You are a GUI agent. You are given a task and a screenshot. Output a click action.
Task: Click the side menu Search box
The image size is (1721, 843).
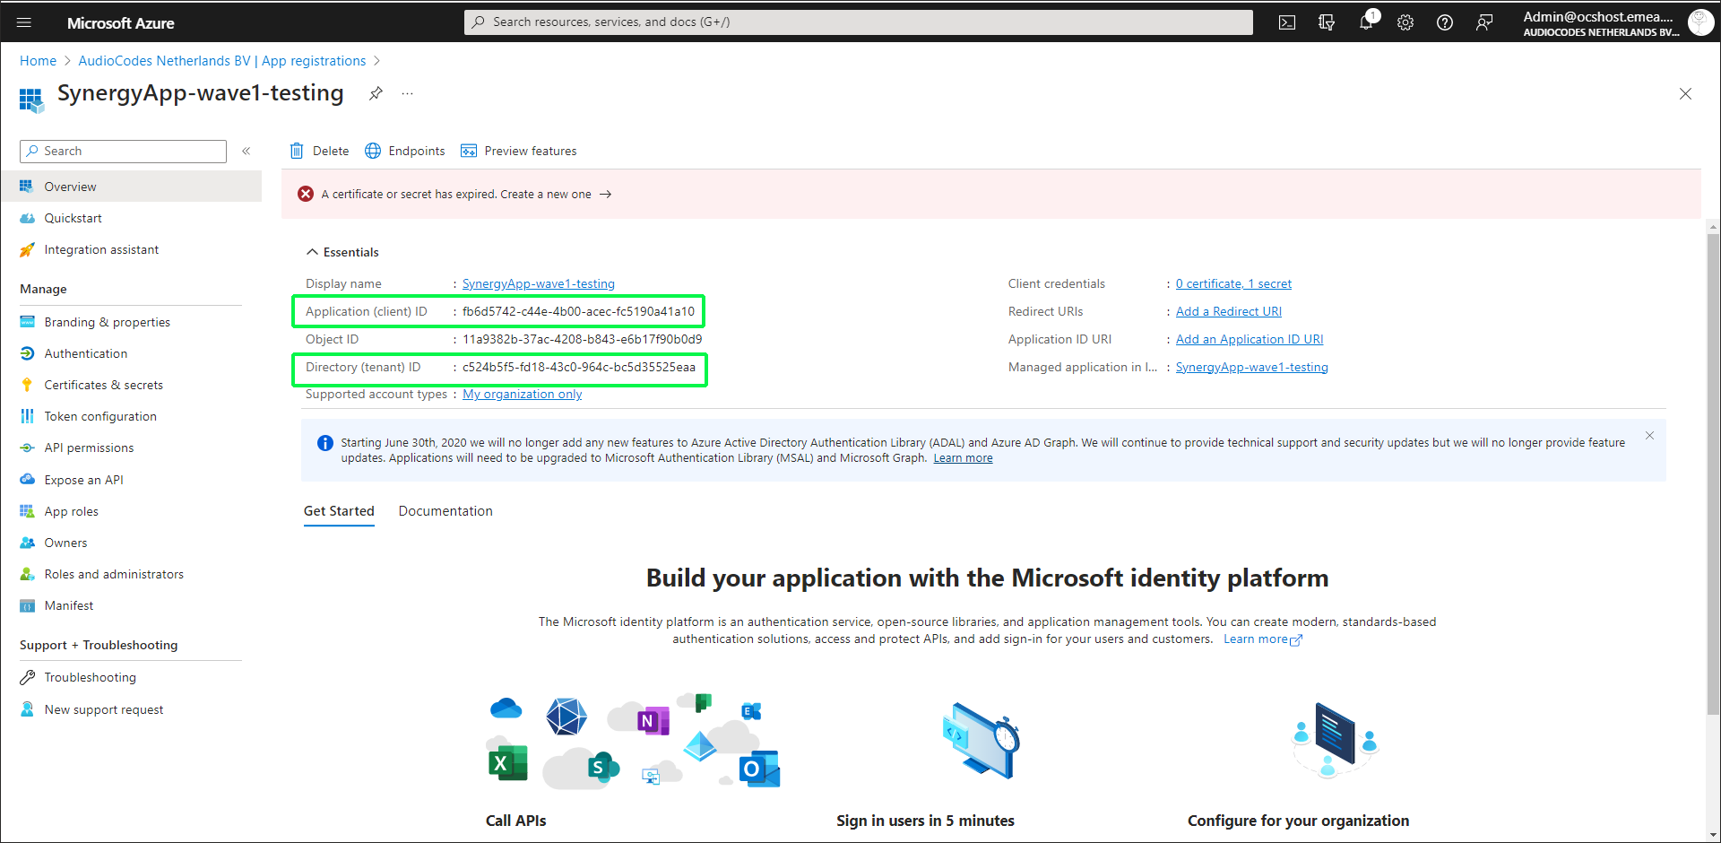[124, 151]
